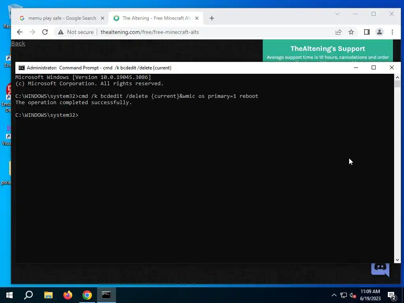Click the Not secure warning icon
This screenshot has height=303, width=404.
[60, 32]
